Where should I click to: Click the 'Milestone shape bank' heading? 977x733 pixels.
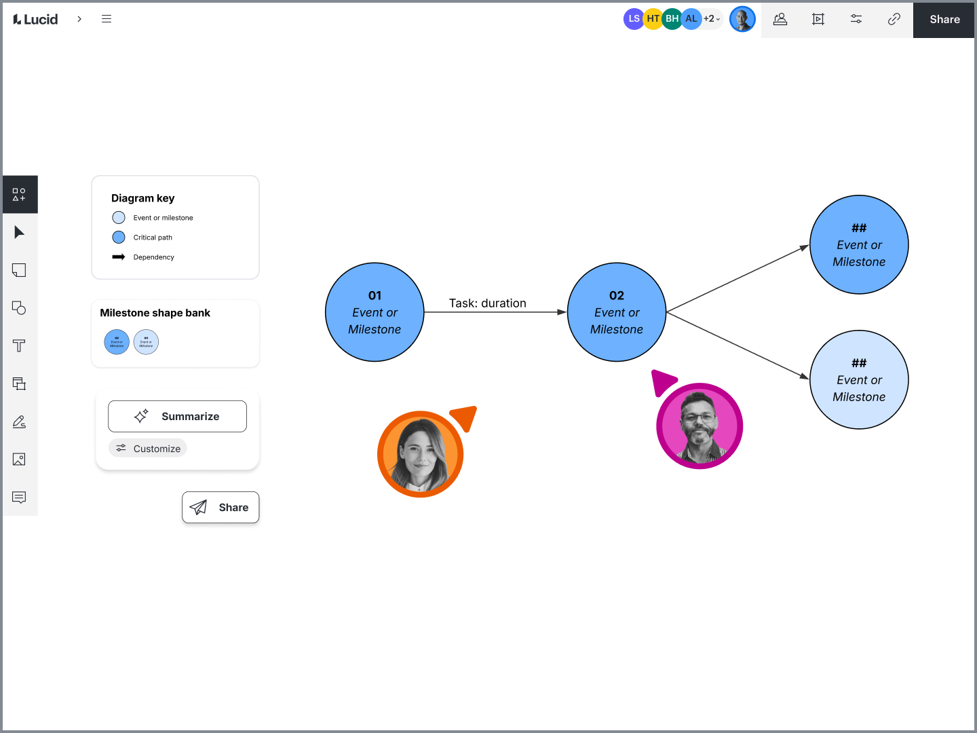click(155, 313)
